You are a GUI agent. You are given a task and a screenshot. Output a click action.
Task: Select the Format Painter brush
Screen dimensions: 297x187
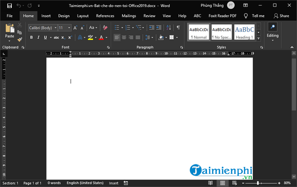click(20, 40)
